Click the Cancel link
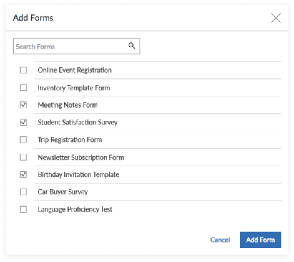Viewport: 294px width, 262px height. pyautogui.click(x=220, y=240)
